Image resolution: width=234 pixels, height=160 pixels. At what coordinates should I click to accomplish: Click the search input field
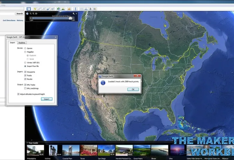coord(7,13)
